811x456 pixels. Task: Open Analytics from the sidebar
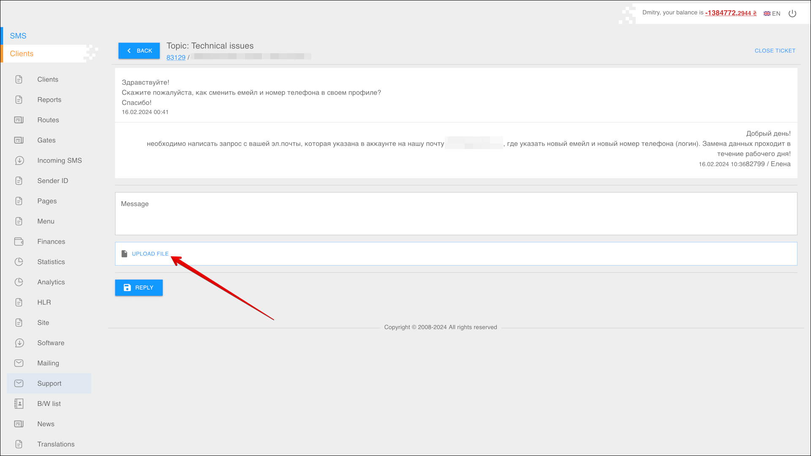(x=51, y=282)
